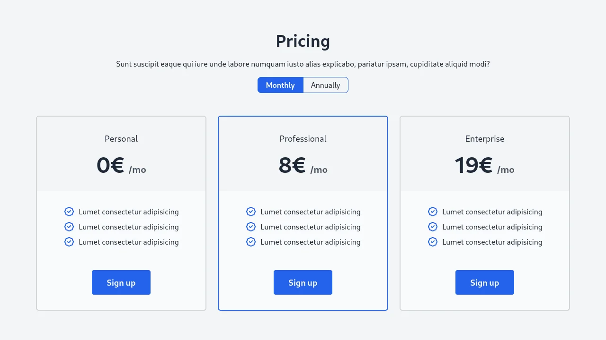
Task: Click the first checkmark icon in Enterprise plan
Action: [x=432, y=212]
